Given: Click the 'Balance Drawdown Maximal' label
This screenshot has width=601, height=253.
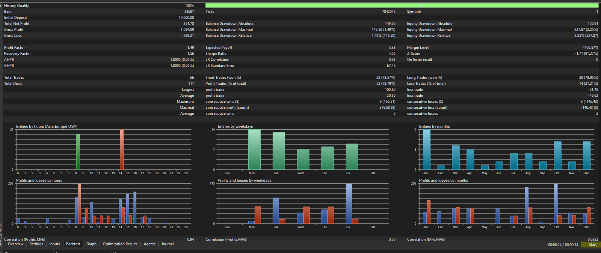Looking at the screenshot, I should click(229, 30).
